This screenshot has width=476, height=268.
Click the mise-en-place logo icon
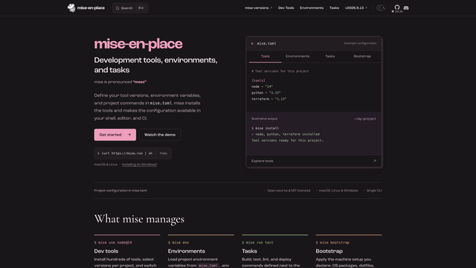tap(71, 8)
